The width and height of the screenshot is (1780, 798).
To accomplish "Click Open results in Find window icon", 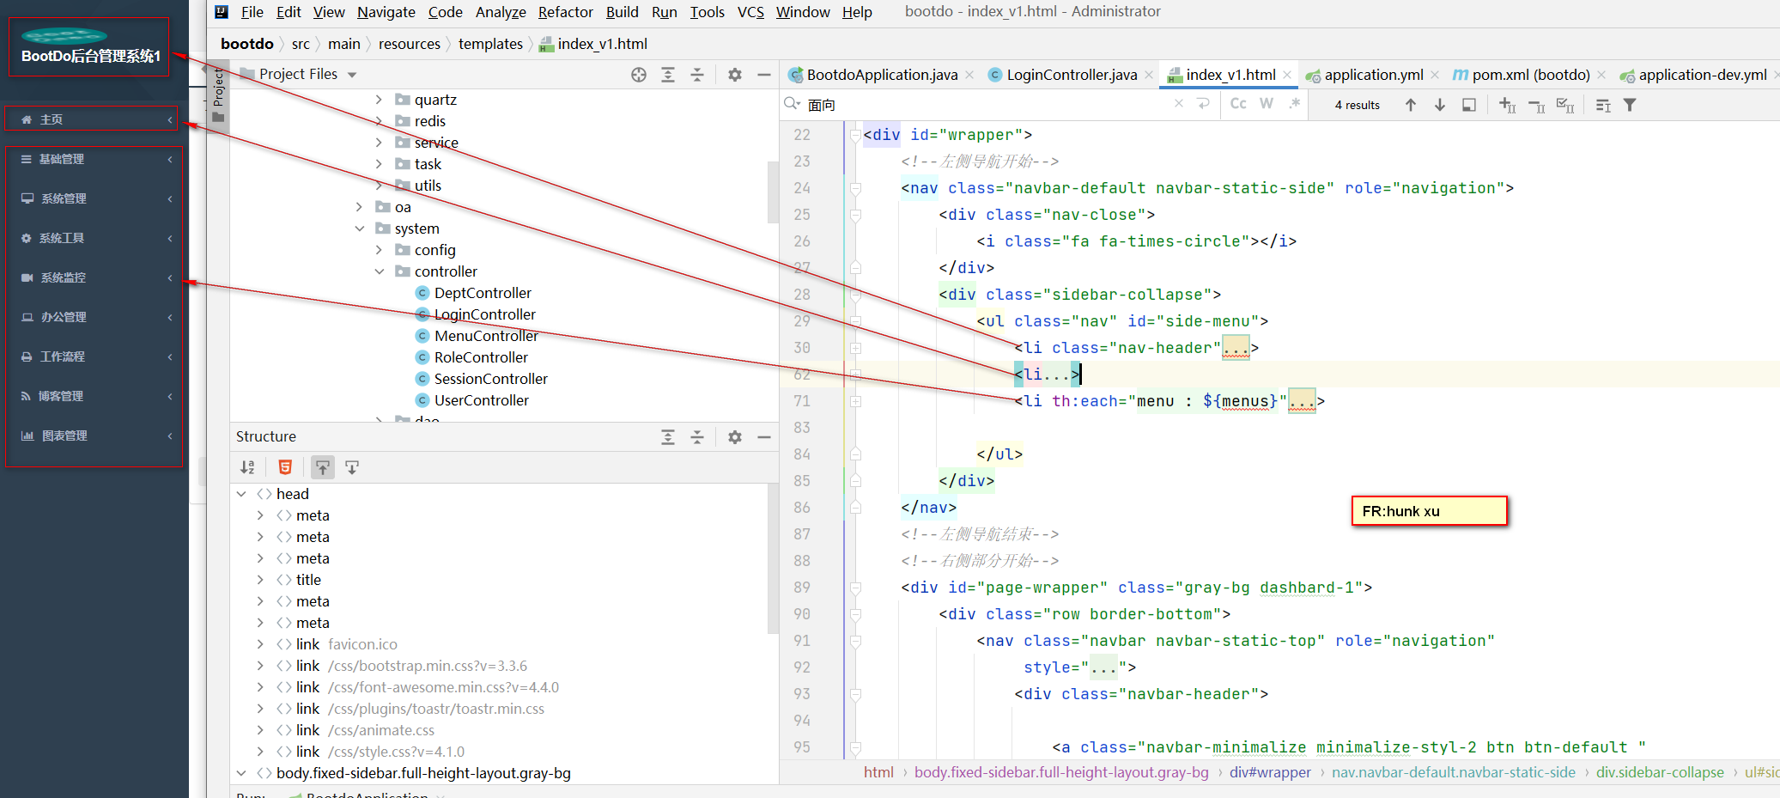I will [x=1469, y=105].
